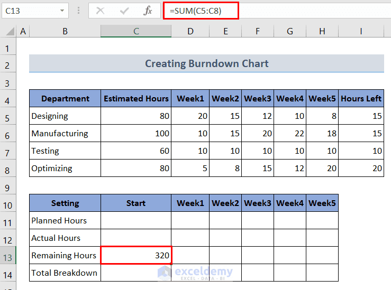Select column H header

pyautogui.click(x=322, y=31)
